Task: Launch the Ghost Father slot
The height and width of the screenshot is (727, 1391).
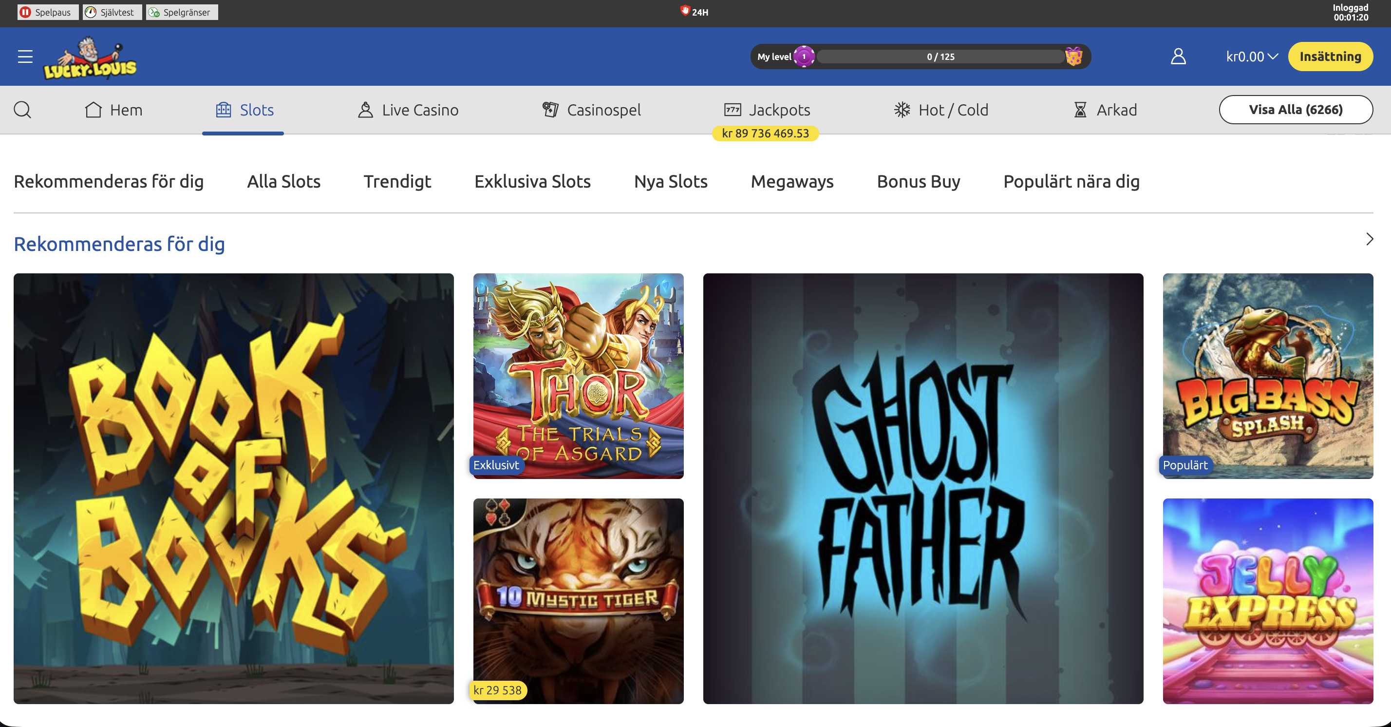Action: point(923,488)
